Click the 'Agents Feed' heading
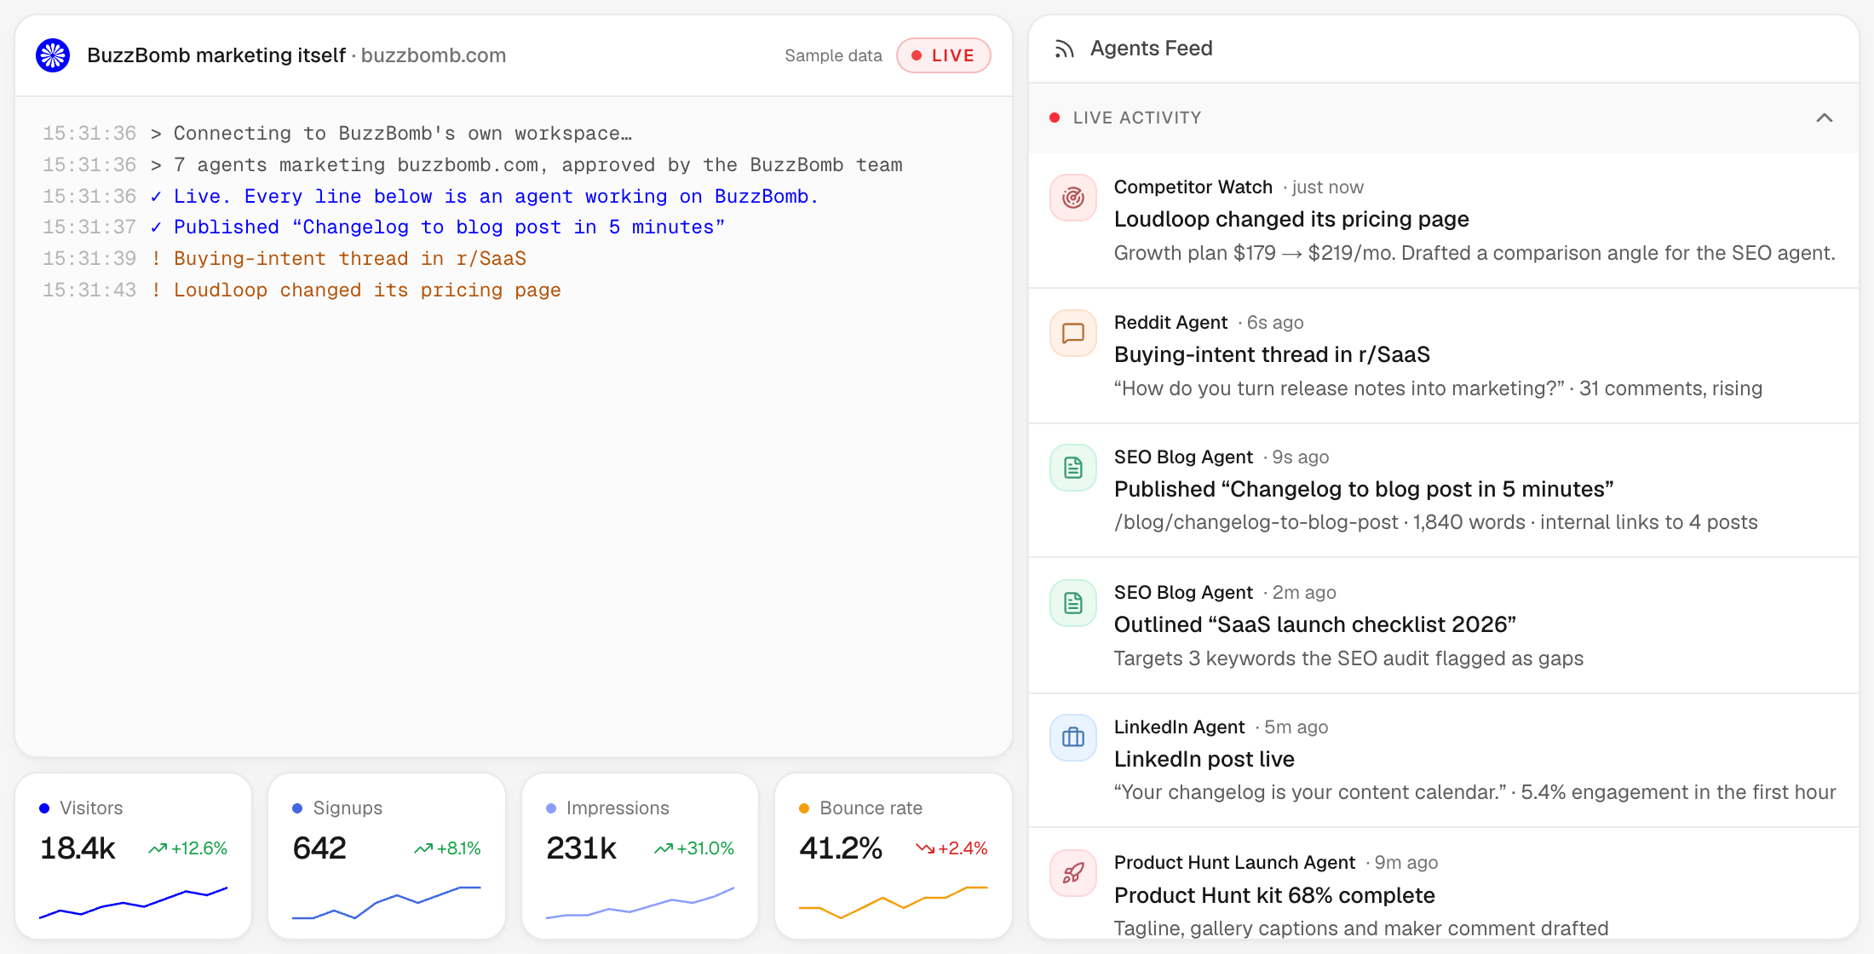The width and height of the screenshot is (1874, 954). [x=1152, y=49]
